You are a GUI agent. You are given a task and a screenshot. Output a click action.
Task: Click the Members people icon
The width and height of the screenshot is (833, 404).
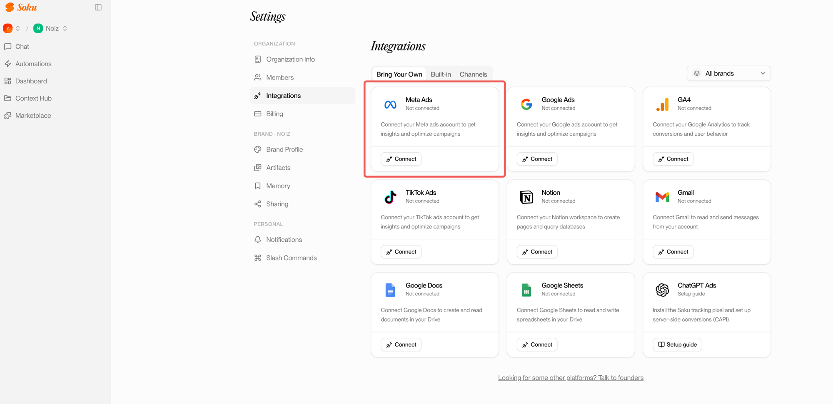pos(258,77)
